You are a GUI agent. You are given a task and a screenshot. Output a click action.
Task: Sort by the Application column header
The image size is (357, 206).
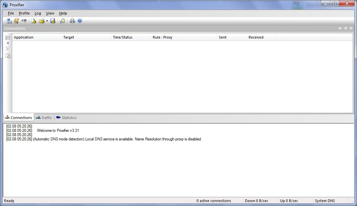(37, 37)
